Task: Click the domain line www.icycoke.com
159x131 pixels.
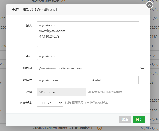Action: (52, 31)
